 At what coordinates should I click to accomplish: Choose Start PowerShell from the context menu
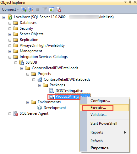click(104, 123)
